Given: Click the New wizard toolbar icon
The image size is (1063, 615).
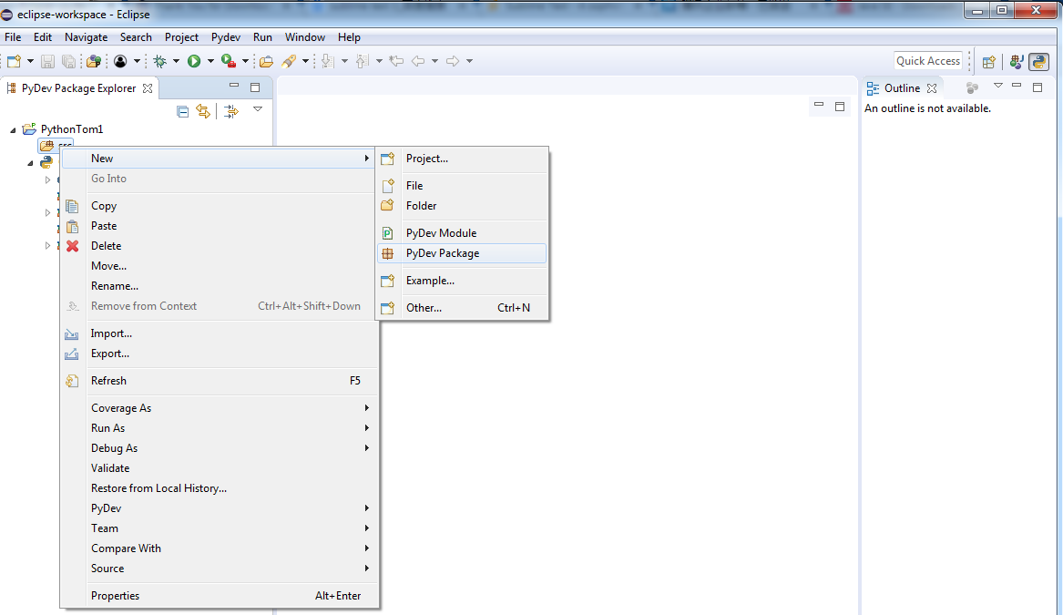Looking at the screenshot, I should [14, 61].
